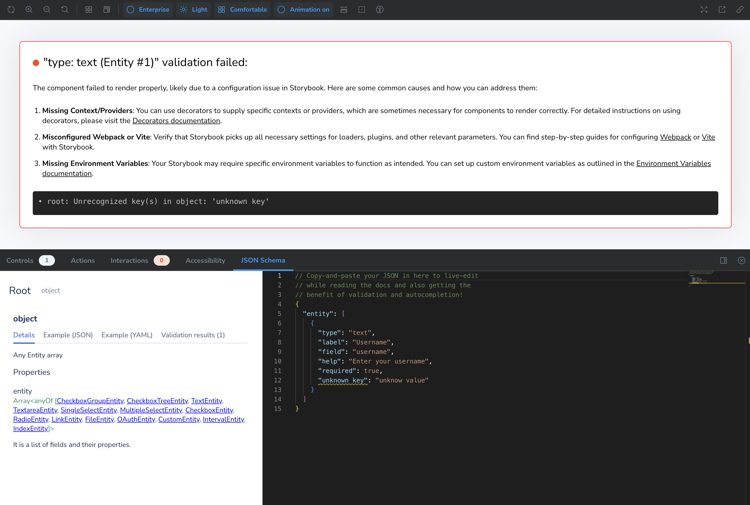Open the FileEntity schema link

tap(100, 419)
